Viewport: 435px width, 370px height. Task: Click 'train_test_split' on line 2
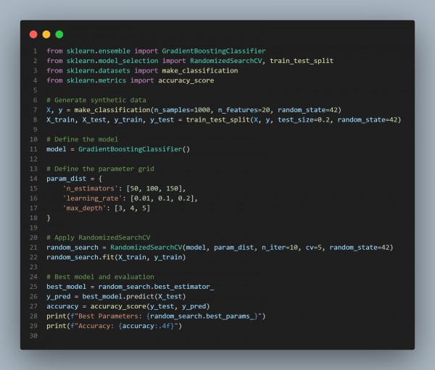click(x=302, y=61)
